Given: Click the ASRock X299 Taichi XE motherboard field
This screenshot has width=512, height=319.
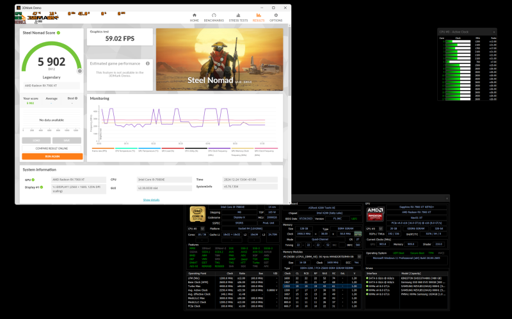Looking at the screenshot, I should pos(322,208).
